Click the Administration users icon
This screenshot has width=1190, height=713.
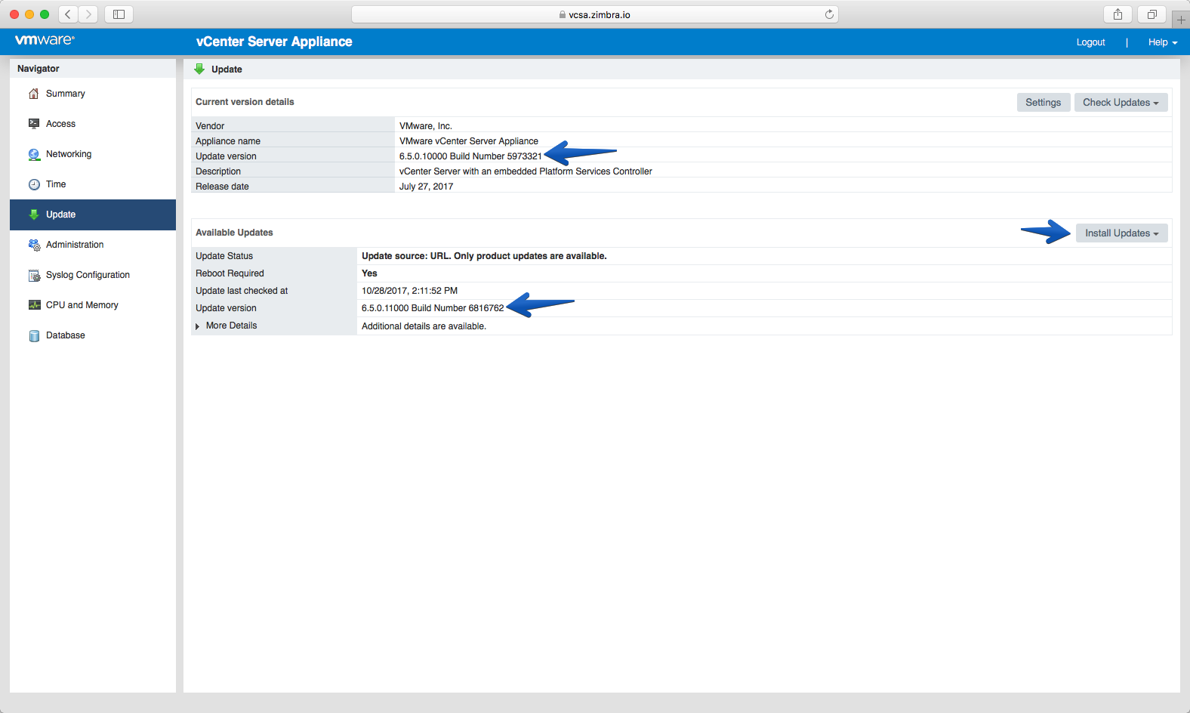tap(34, 245)
